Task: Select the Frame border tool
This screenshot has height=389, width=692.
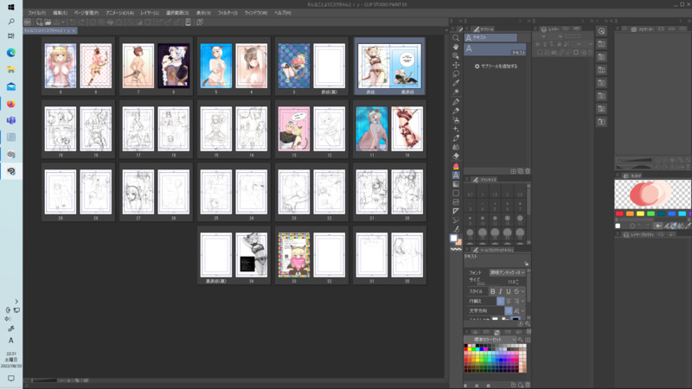Action: pos(456,202)
